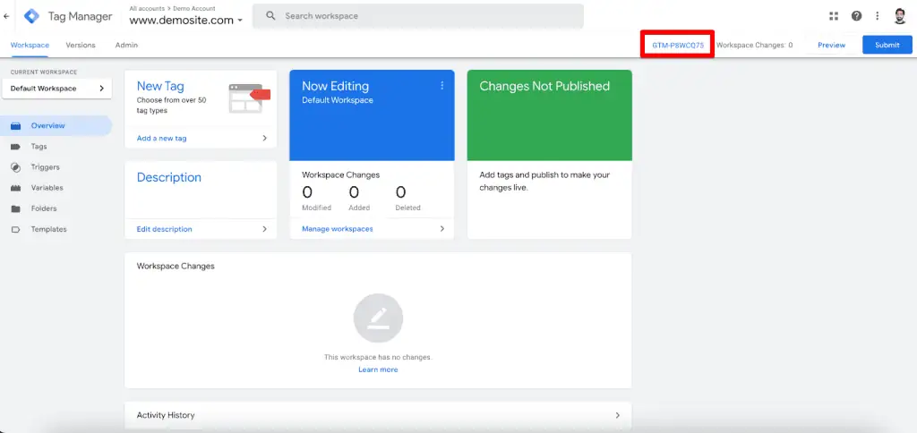The height and width of the screenshot is (433, 917).
Task: Open the three-dot menu in top bar
Action: point(878,16)
